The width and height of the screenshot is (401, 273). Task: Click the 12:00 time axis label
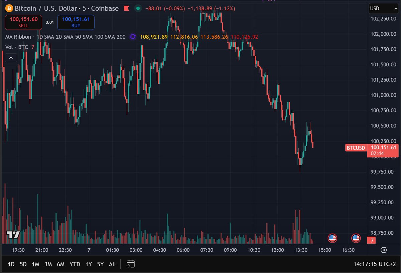pos(277,250)
